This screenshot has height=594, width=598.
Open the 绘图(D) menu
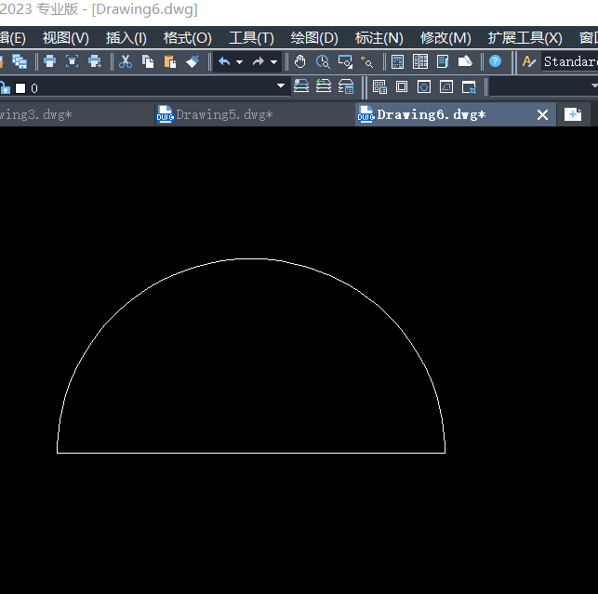(x=314, y=38)
